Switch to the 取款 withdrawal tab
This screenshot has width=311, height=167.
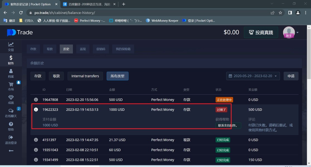click(50, 49)
